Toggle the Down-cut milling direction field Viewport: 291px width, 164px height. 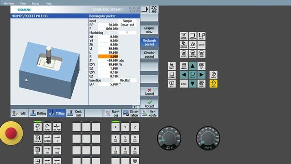(x=127, y=25)
